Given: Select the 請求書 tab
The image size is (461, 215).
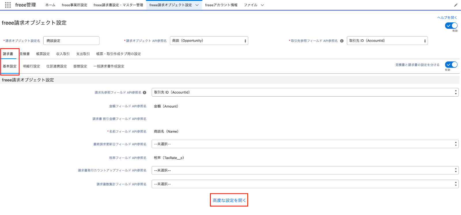Looking at the screenshot, I should pyautogui.click(x=8, y=54).
